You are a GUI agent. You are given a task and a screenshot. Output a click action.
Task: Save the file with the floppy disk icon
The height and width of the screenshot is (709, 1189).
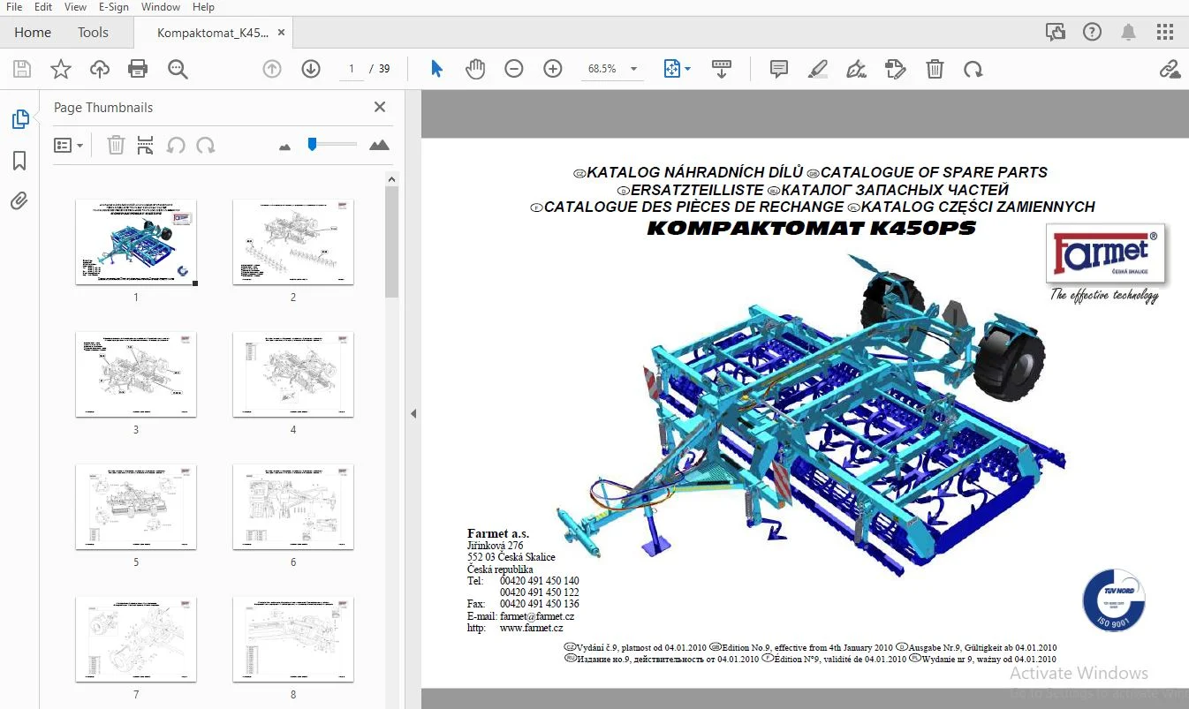22,69
